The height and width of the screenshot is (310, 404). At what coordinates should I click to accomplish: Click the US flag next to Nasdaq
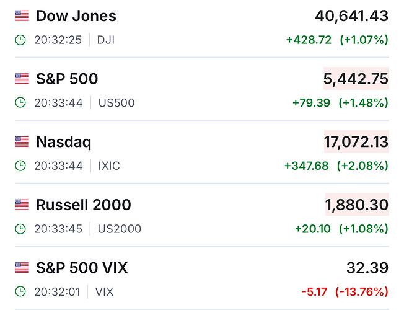pyautogui.click(x=22, y=142)
